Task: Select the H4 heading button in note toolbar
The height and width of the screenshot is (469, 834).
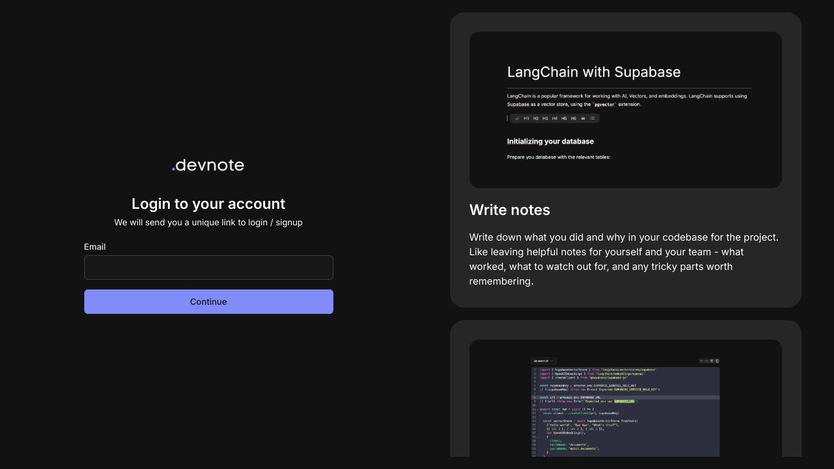Action: coord(554,118)
